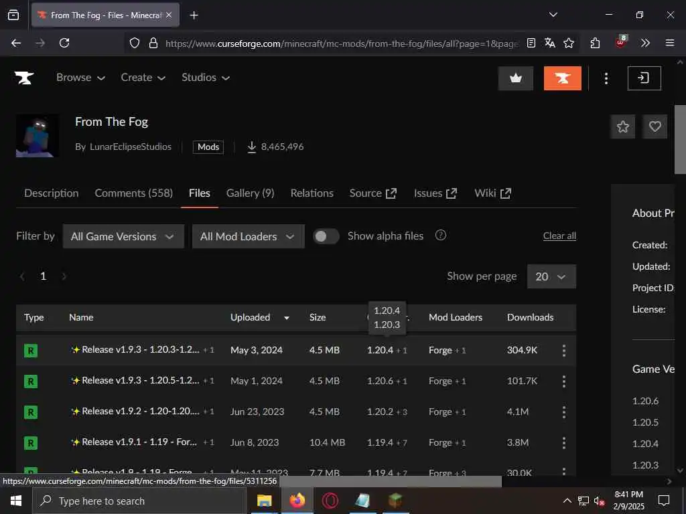Click the sign-in arrow icon

click(644, 78)
